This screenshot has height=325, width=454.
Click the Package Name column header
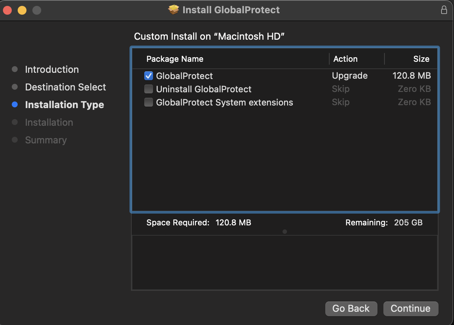pyautogui.click(x=175, y=59)
